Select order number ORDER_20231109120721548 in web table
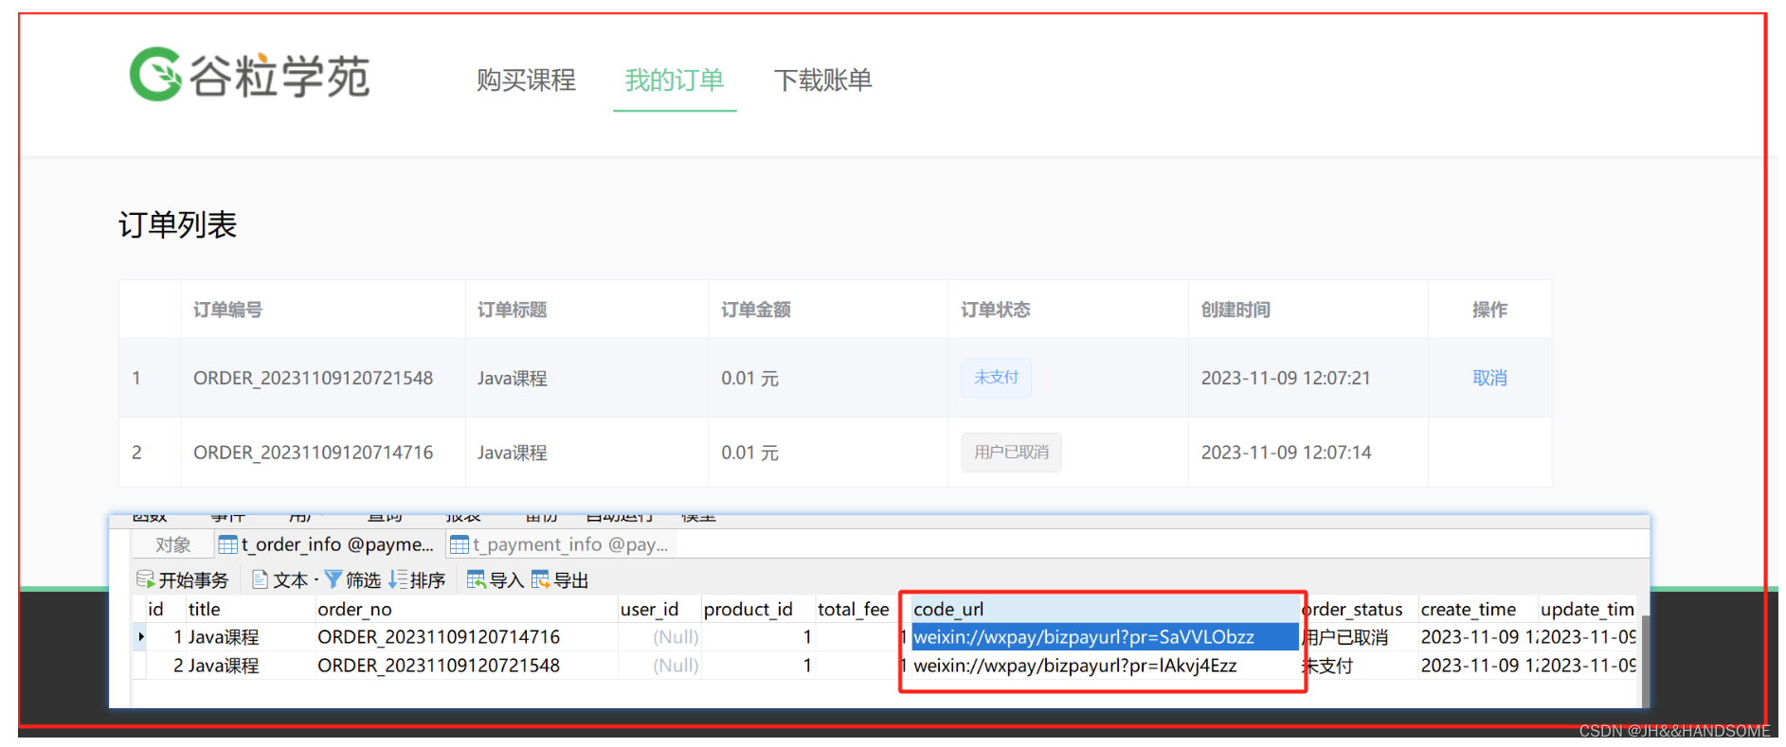Screen dimensions: 1786x747 313,378
